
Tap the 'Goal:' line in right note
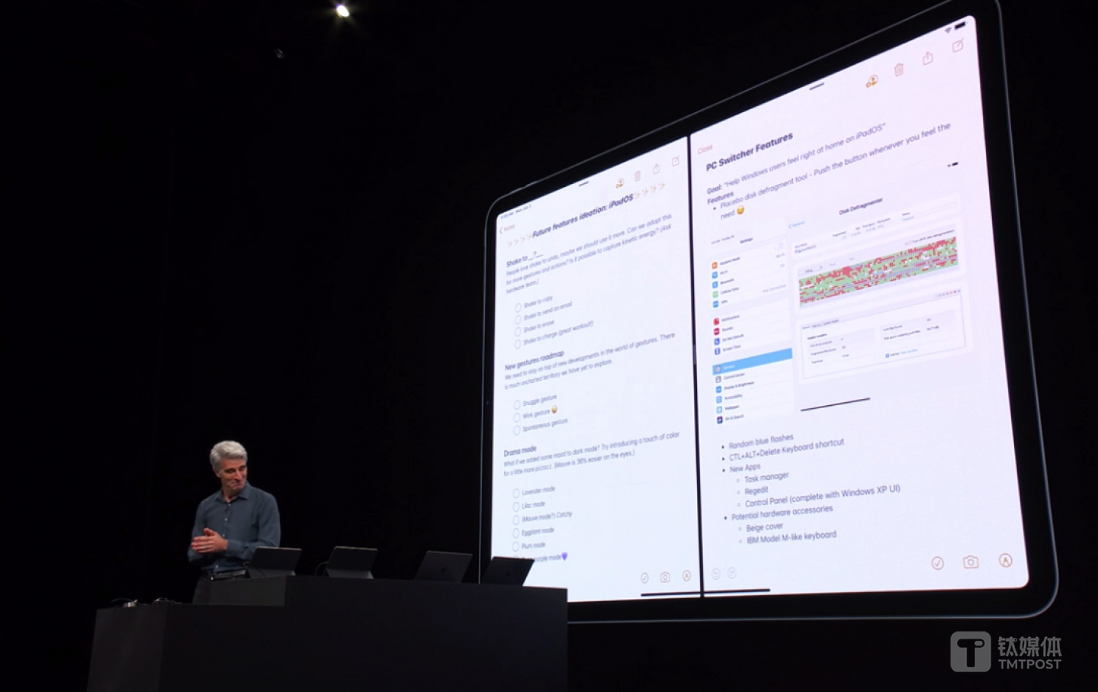click(x=795, y=157)
